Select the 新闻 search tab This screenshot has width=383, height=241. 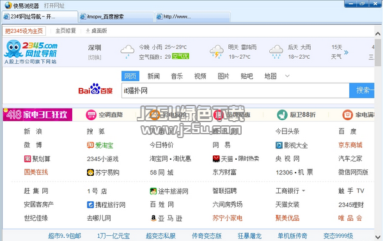coord(153,76)
